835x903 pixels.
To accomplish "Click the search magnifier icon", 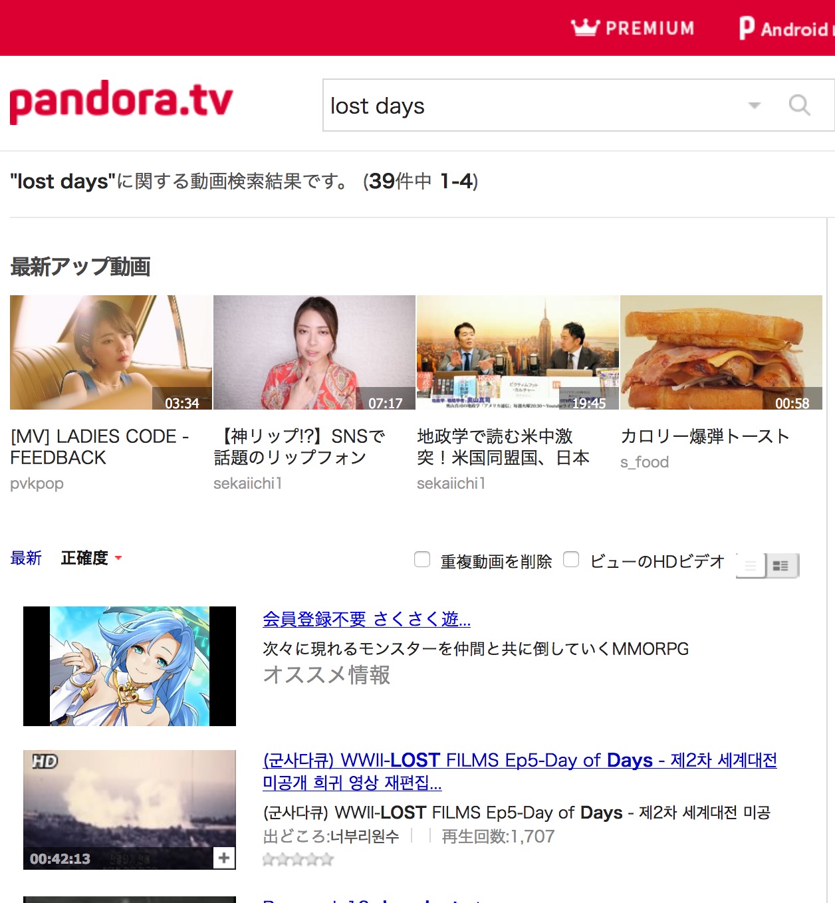I will click(x=799, y=105).
